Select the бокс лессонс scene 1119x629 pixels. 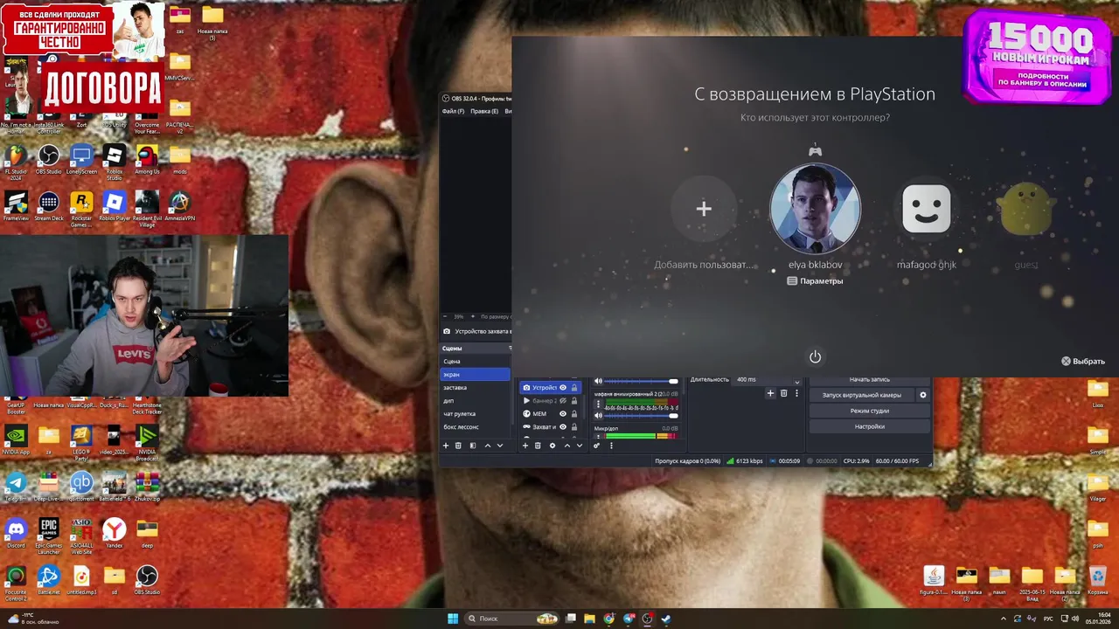tap(476, 426)
